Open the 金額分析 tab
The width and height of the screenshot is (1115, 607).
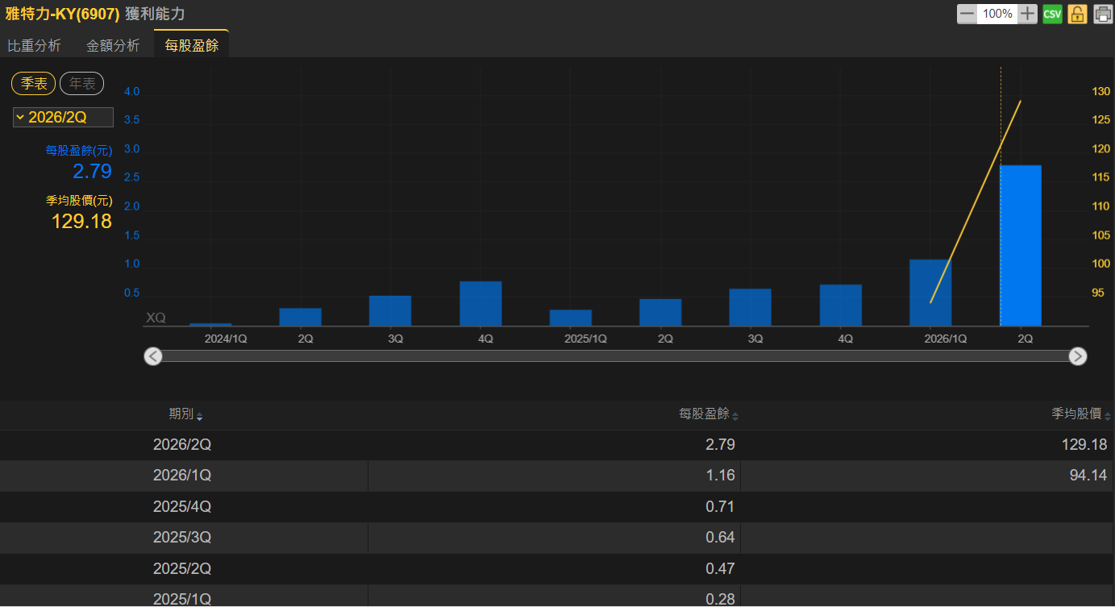(x=113, y=46)
